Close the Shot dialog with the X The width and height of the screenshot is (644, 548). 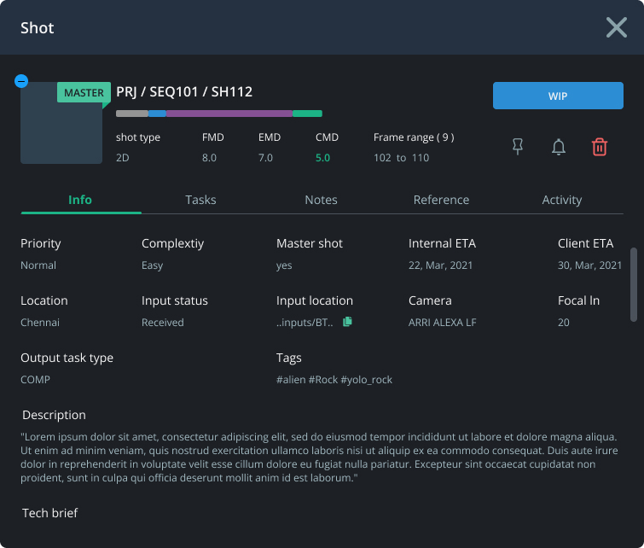pyautogui.click(x=616, y=27)
